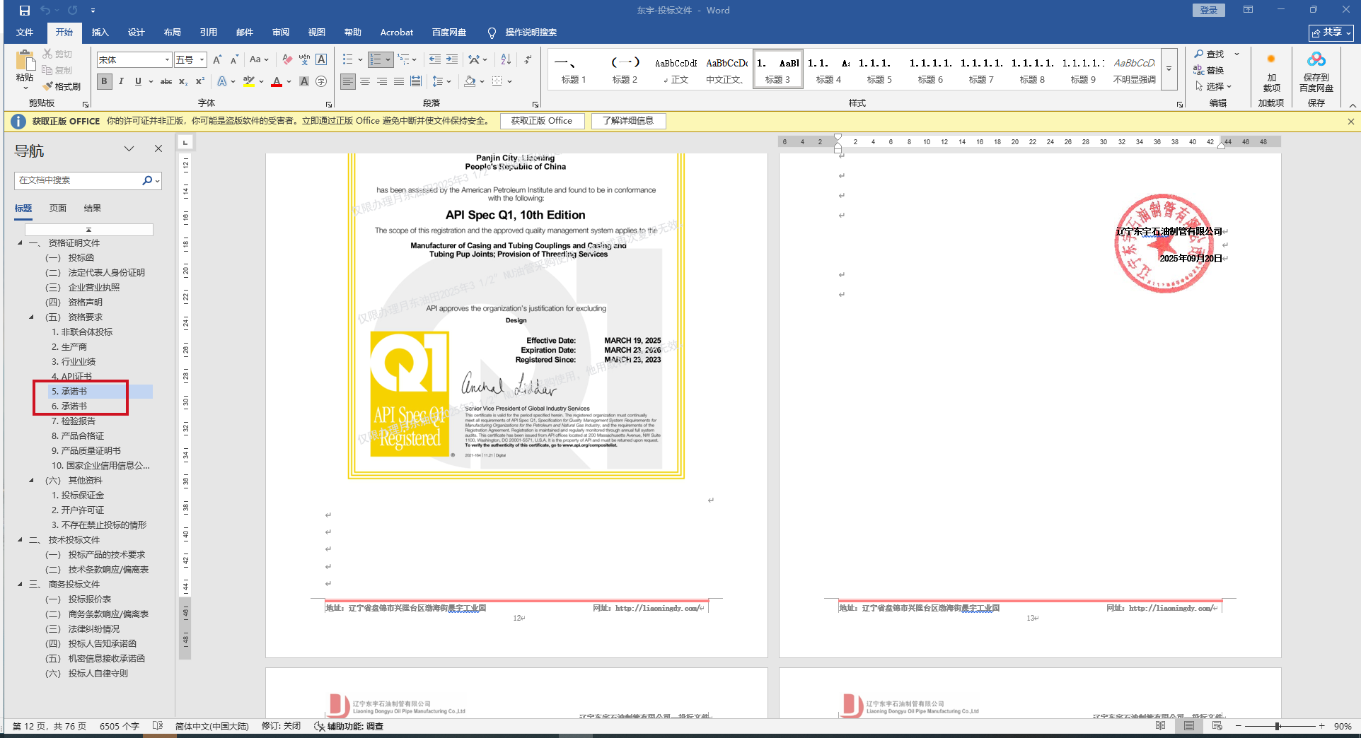This screenshot has width=1361, height=738.
Task: Click the zoom slider handle
Action: [1278, 726]
